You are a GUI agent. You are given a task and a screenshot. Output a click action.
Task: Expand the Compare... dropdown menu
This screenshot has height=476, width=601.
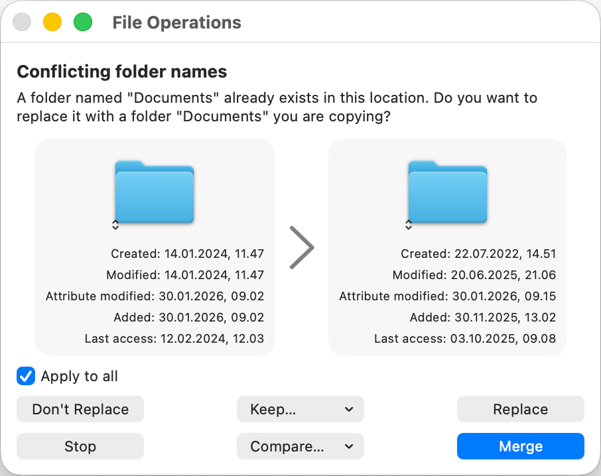pos(300,447)
